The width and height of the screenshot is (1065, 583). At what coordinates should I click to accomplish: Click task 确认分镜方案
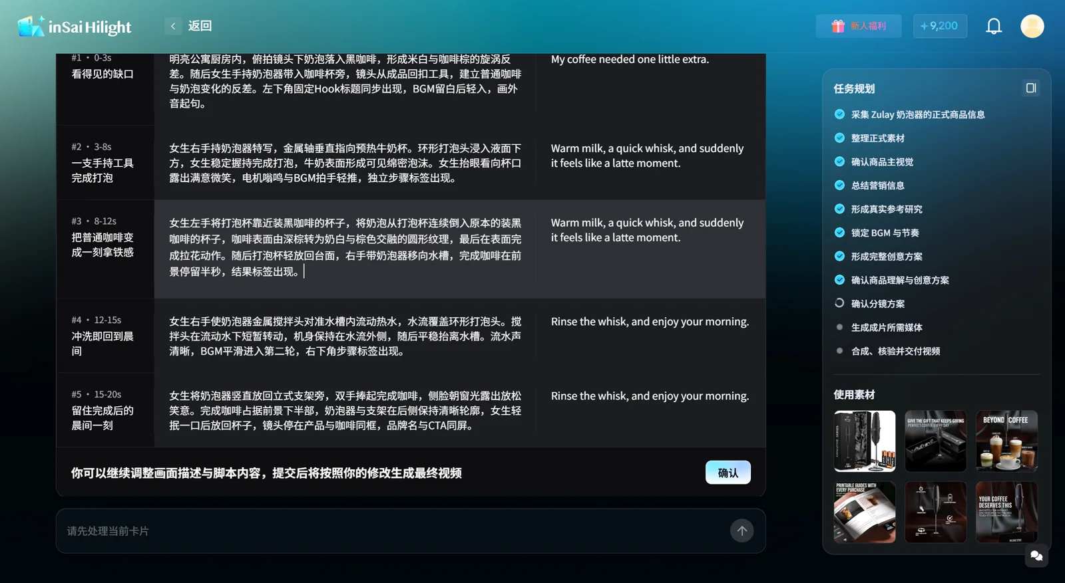[x=877, y=303]
